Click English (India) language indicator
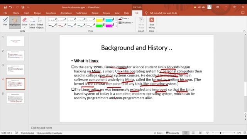This screenshot has width=247, height=139. pos(27,133)
